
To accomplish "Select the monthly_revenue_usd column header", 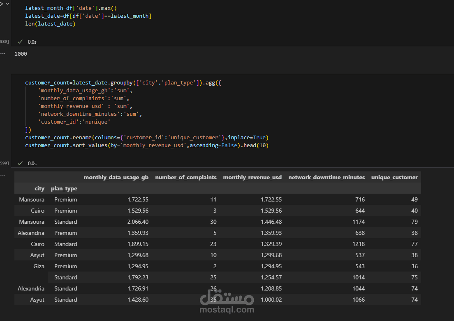I will [252, 177].
